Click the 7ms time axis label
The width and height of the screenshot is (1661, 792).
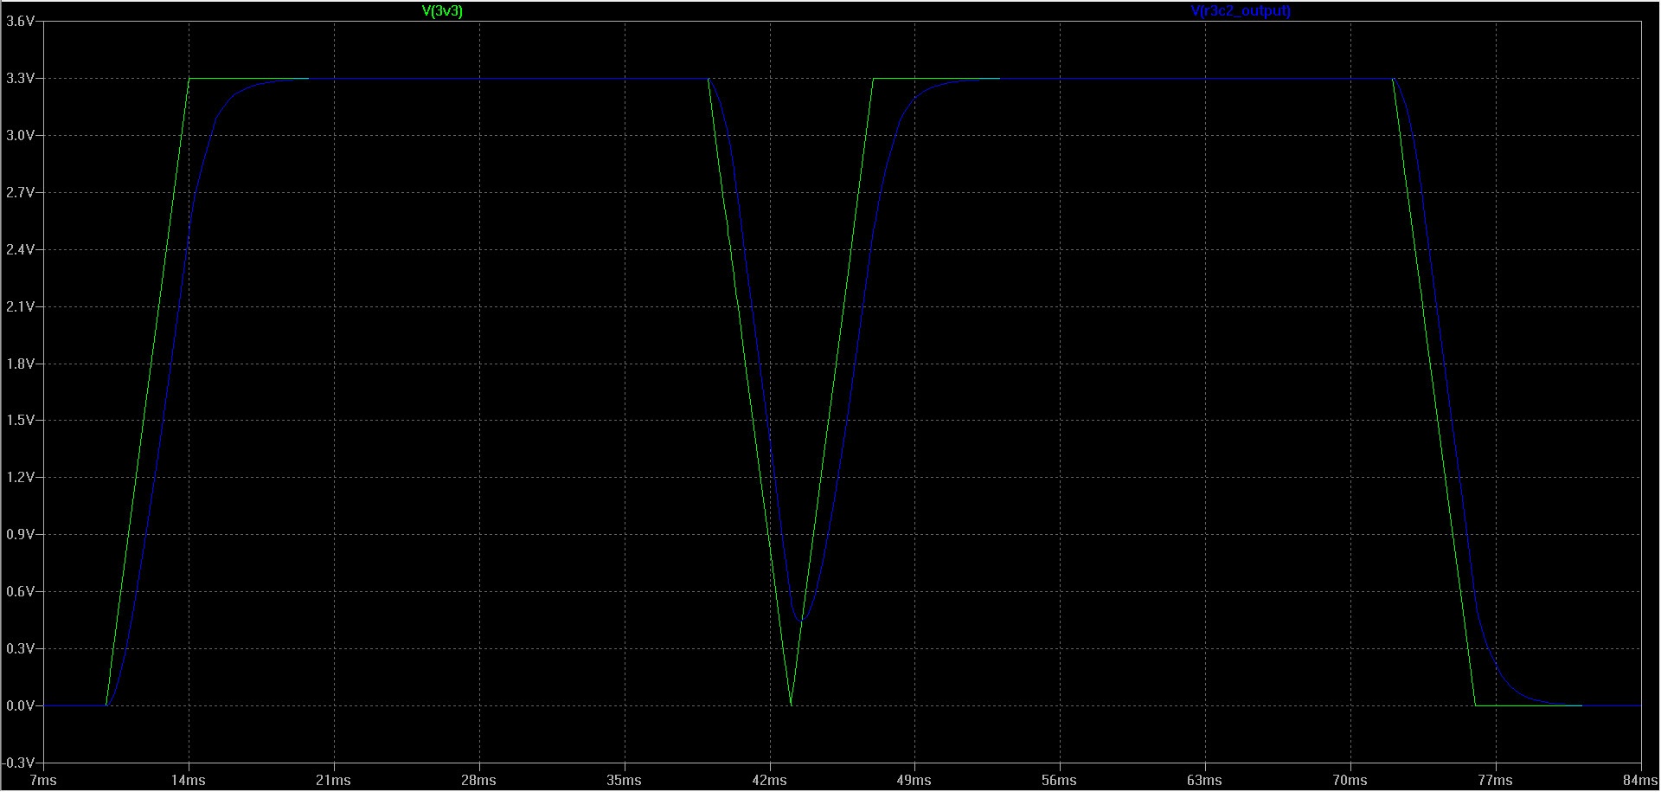43,781
